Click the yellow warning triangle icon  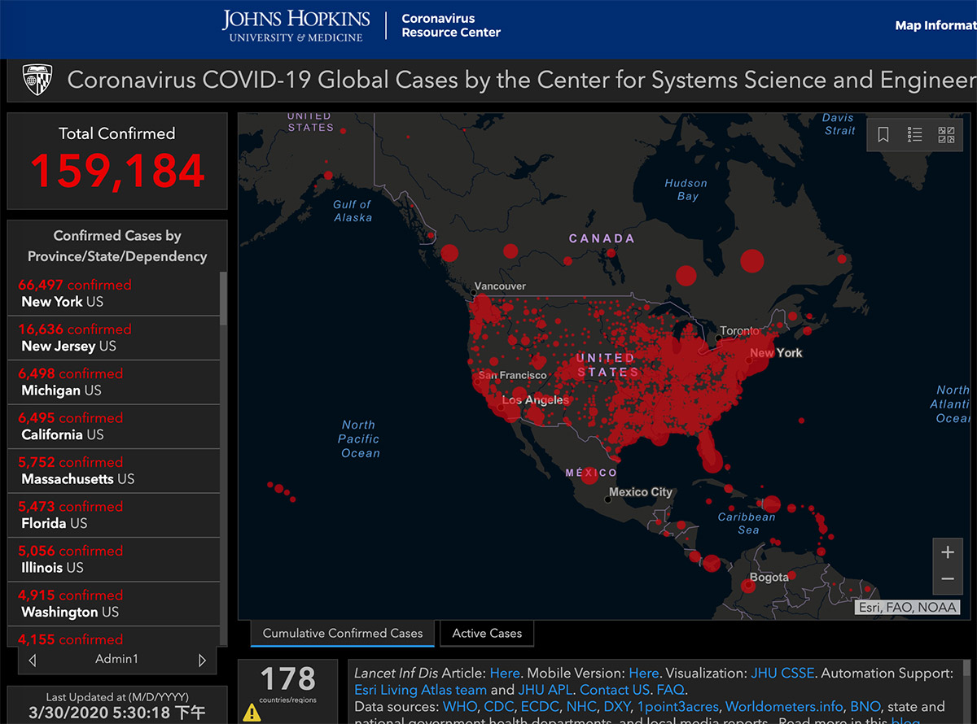[x=252, y=713]
